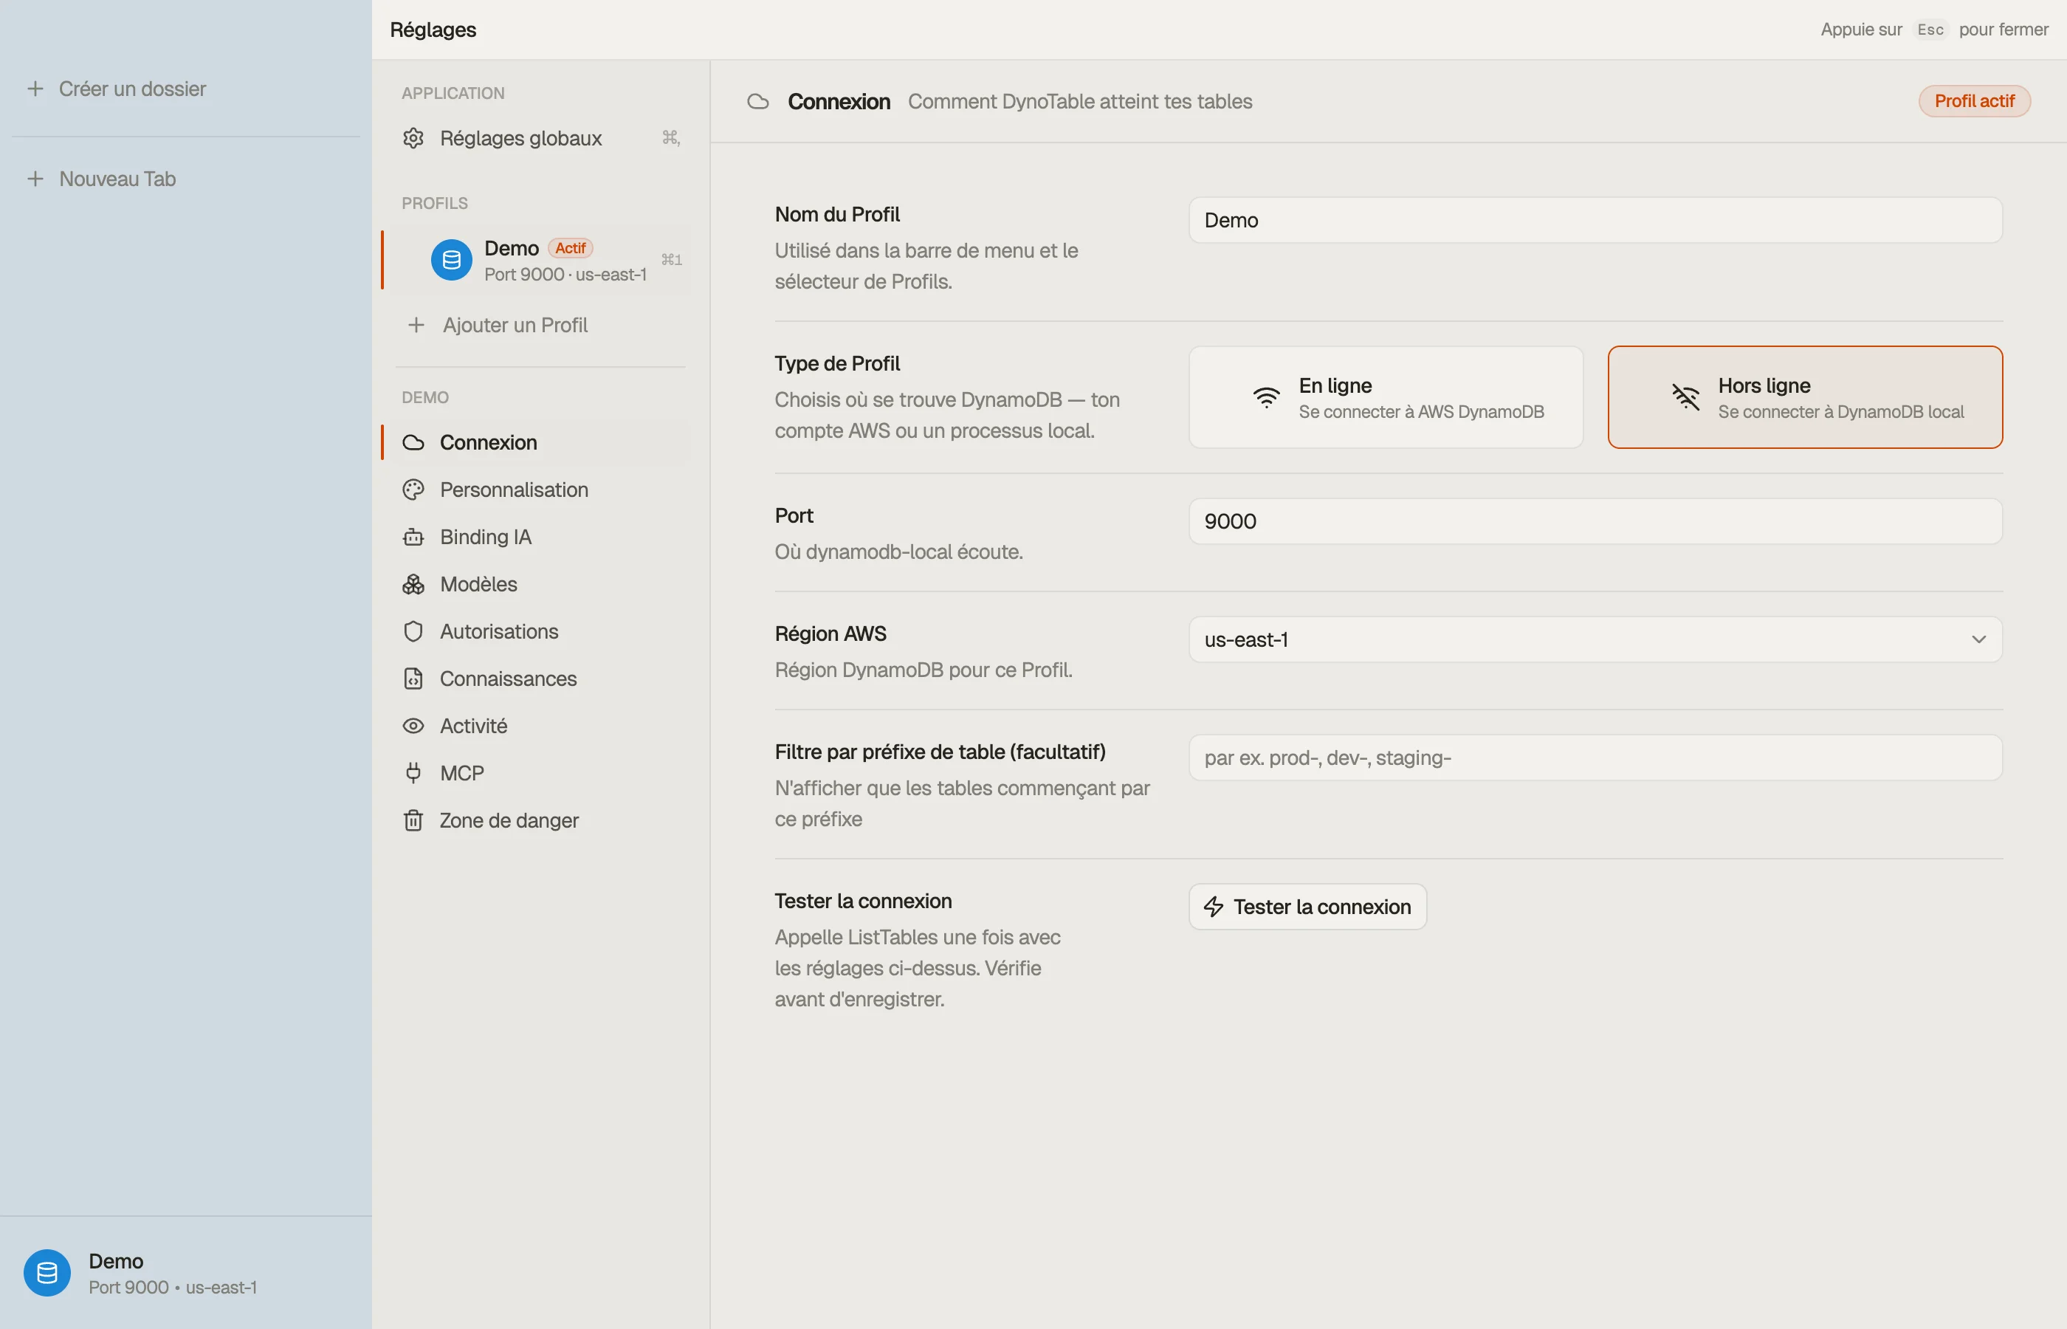Choose the Hors ligne profile type
Viewport: 2067px width, 1329px height.
pyautogui.click(x=1805, y=397)
